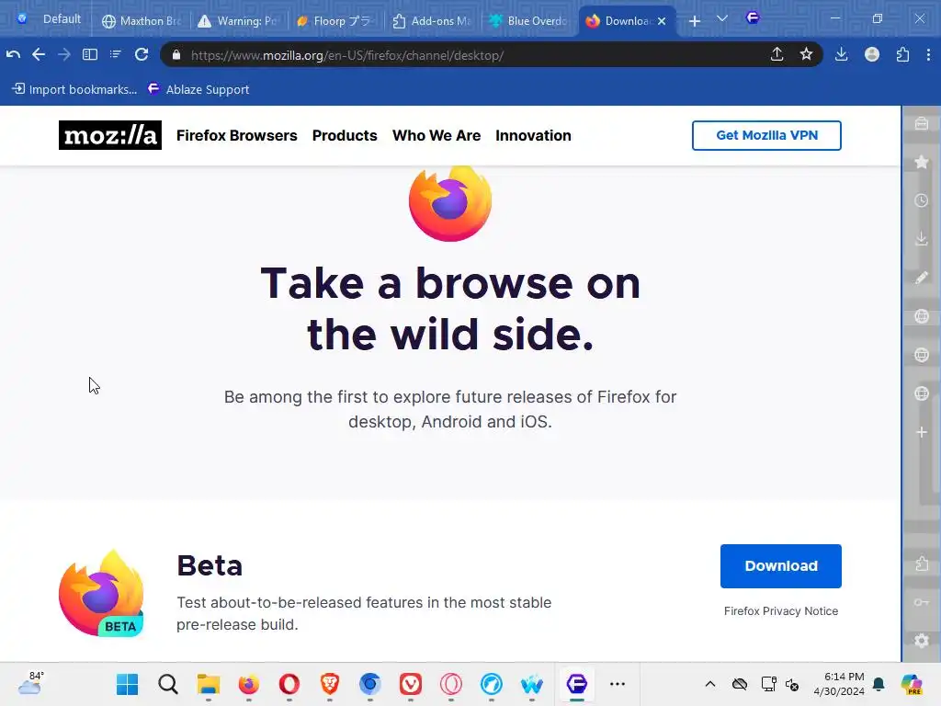
Task: Open Vivaldi from the taskbar
Action: tap(411, 684)
